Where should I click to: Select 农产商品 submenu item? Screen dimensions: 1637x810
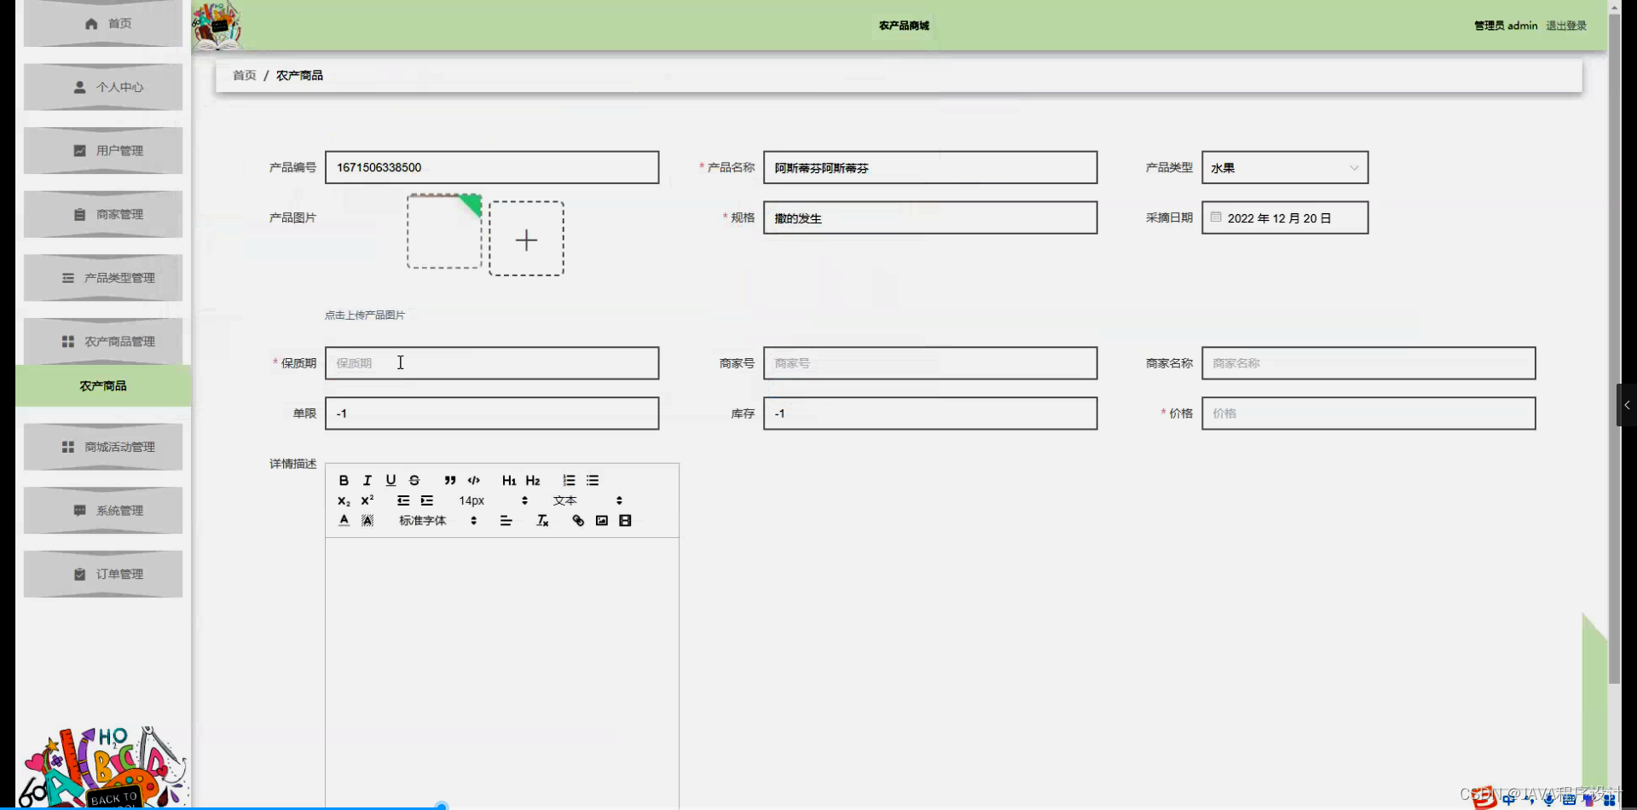click(103, 385)
